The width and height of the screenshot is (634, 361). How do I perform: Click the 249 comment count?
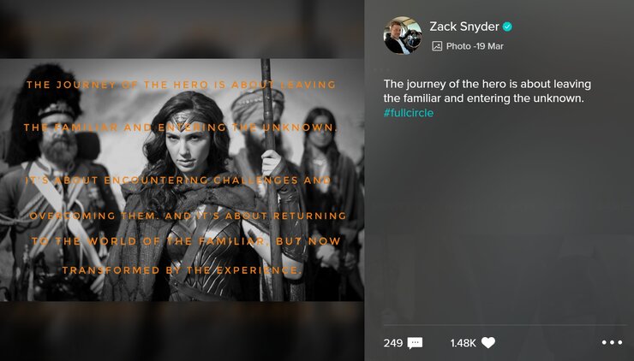coord(393,343)
